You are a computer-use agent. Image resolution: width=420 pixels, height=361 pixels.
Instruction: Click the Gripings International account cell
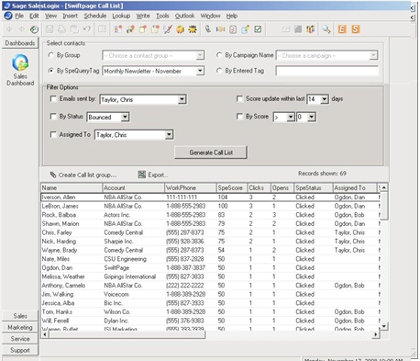click(x=129, y=276)
